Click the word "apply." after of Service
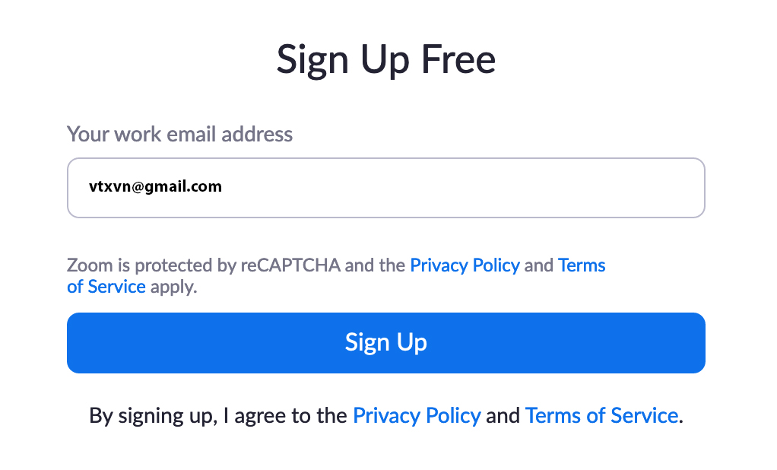The image size is (777, 470). coord(173,287)
